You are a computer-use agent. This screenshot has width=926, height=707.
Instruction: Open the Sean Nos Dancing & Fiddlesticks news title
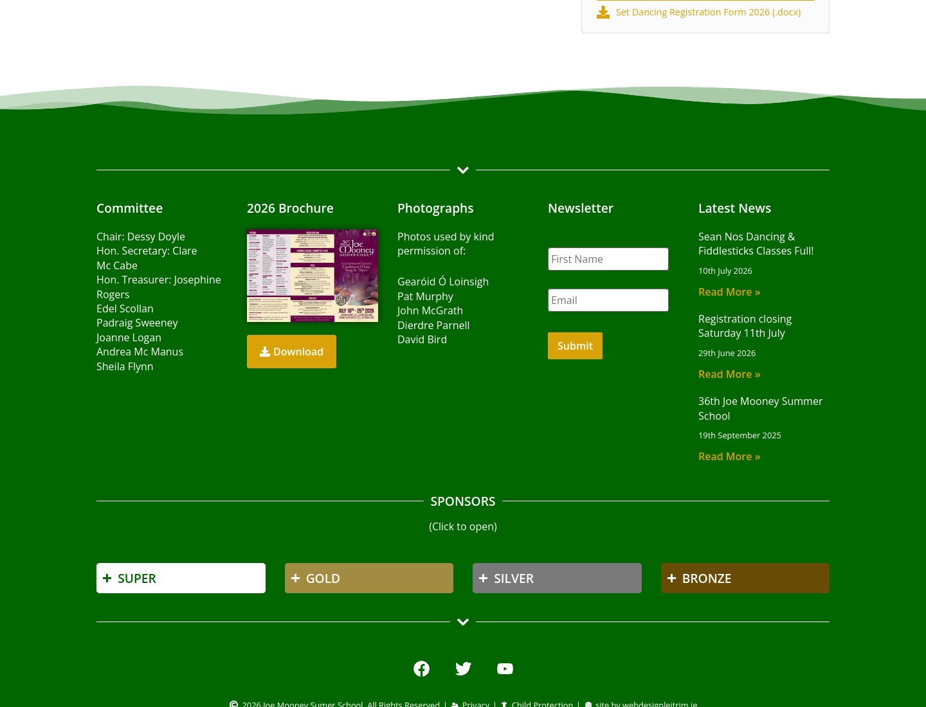point(756,244)
